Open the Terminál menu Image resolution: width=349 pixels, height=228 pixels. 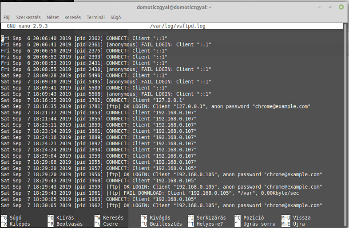tap(95, 17)
